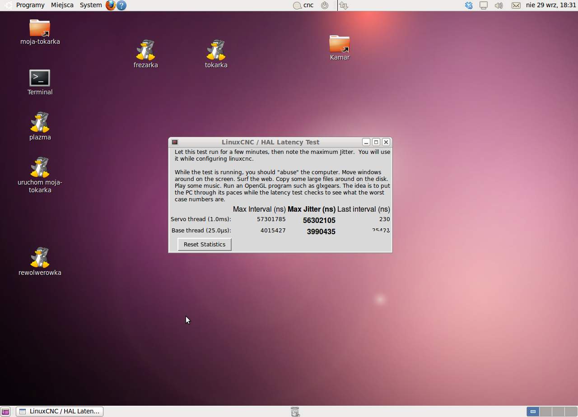Select Base thread Max Interval value 4015427

pyautogui.click(x=273, y=231)
